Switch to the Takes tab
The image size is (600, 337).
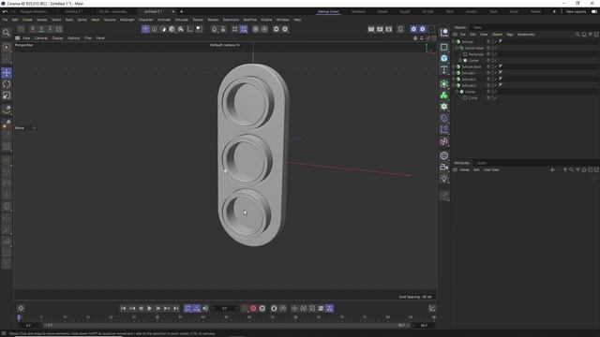point(477,27)
